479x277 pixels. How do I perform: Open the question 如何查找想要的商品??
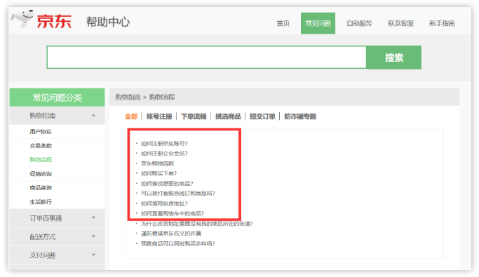(167, 184)
